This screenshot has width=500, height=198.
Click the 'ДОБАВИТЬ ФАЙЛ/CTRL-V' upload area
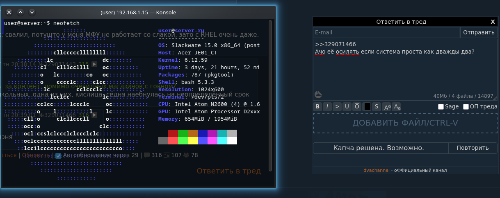[405, 123]
